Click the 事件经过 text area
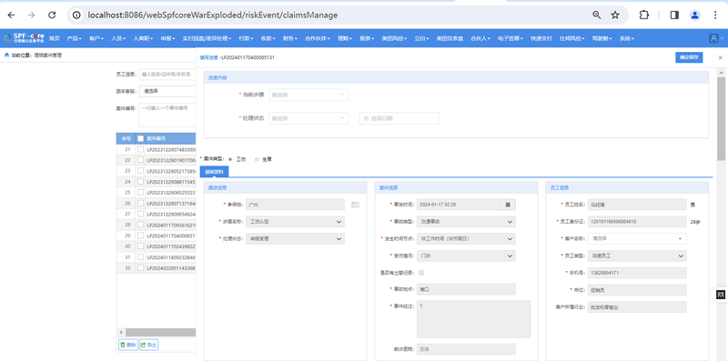This screenshot has width=728, height=361. coord(473,319)
